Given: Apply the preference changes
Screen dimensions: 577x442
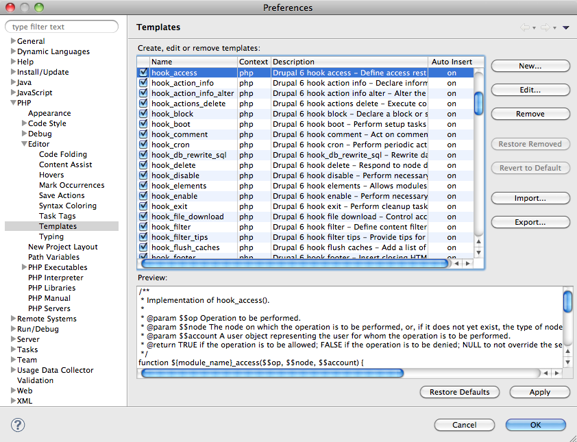Looking at the screenshot, I should tap(540, 392).
